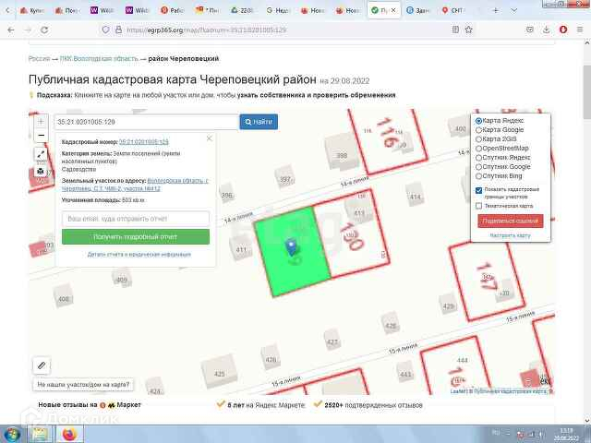This screenshot has height=443, width=591.
Task: Click green Получить подробный отчет button
Action: pyautogui.click(x=136, y=237)
